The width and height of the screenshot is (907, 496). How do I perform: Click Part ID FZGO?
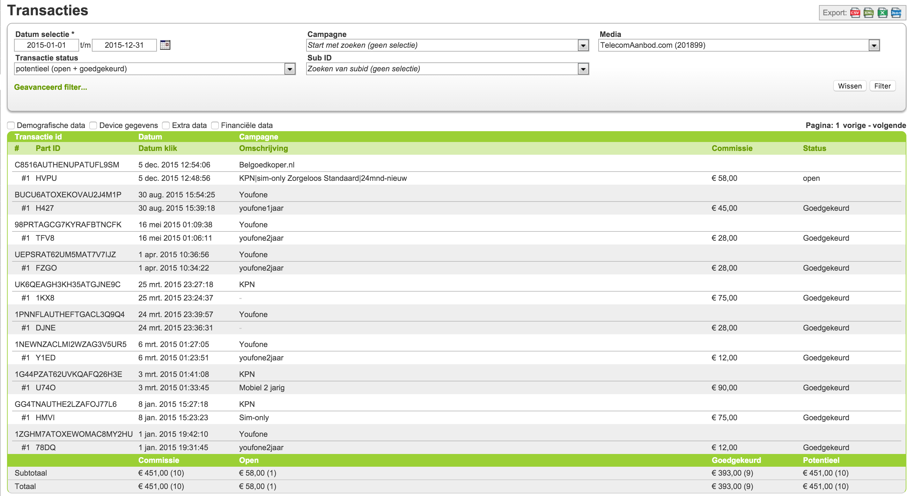pos(46,268)
